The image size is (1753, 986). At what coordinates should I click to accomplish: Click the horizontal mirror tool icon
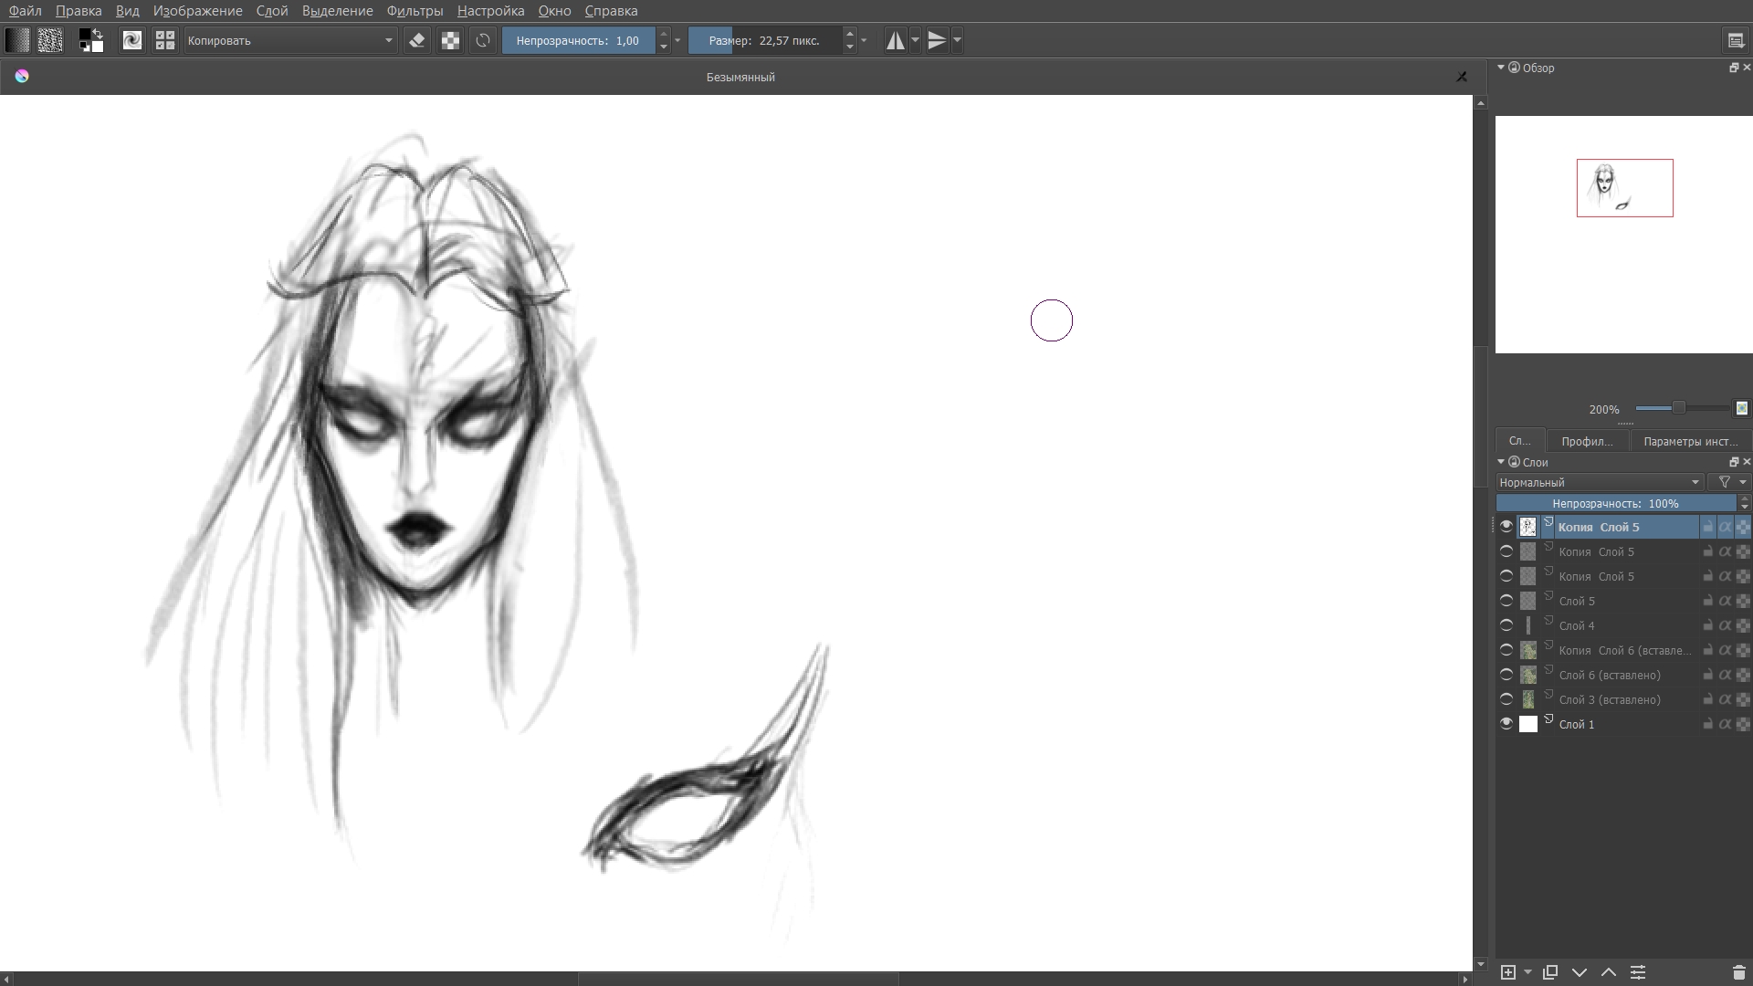pyautogui.click(x=895, y=40)
